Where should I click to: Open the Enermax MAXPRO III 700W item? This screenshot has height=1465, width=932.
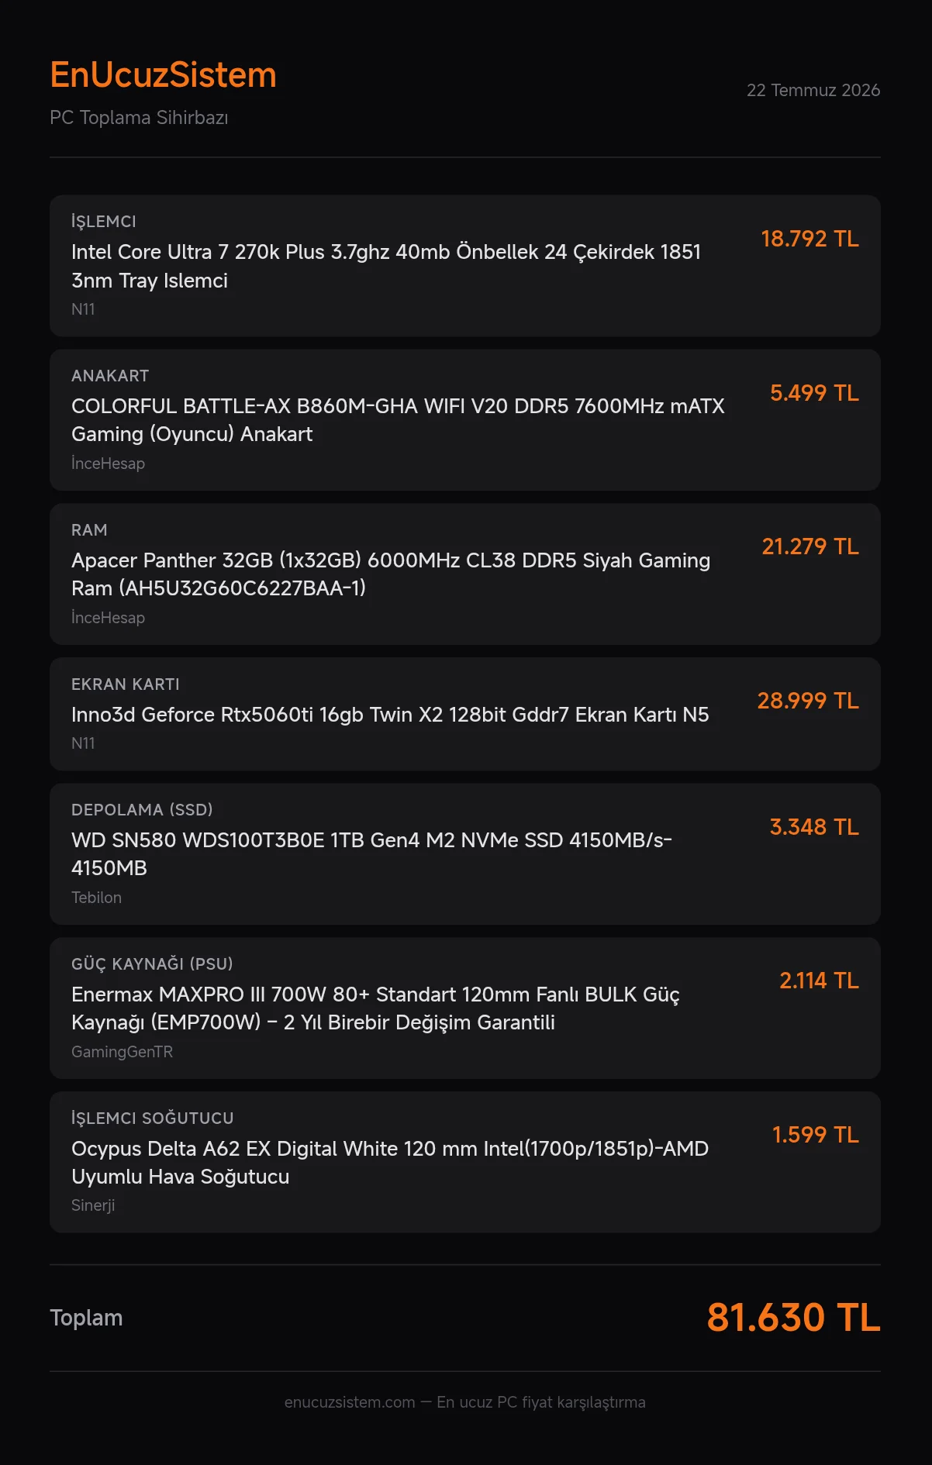coord(375,1008)
